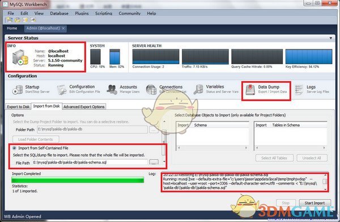Click the Connection Usage graph

click(156, 57)
